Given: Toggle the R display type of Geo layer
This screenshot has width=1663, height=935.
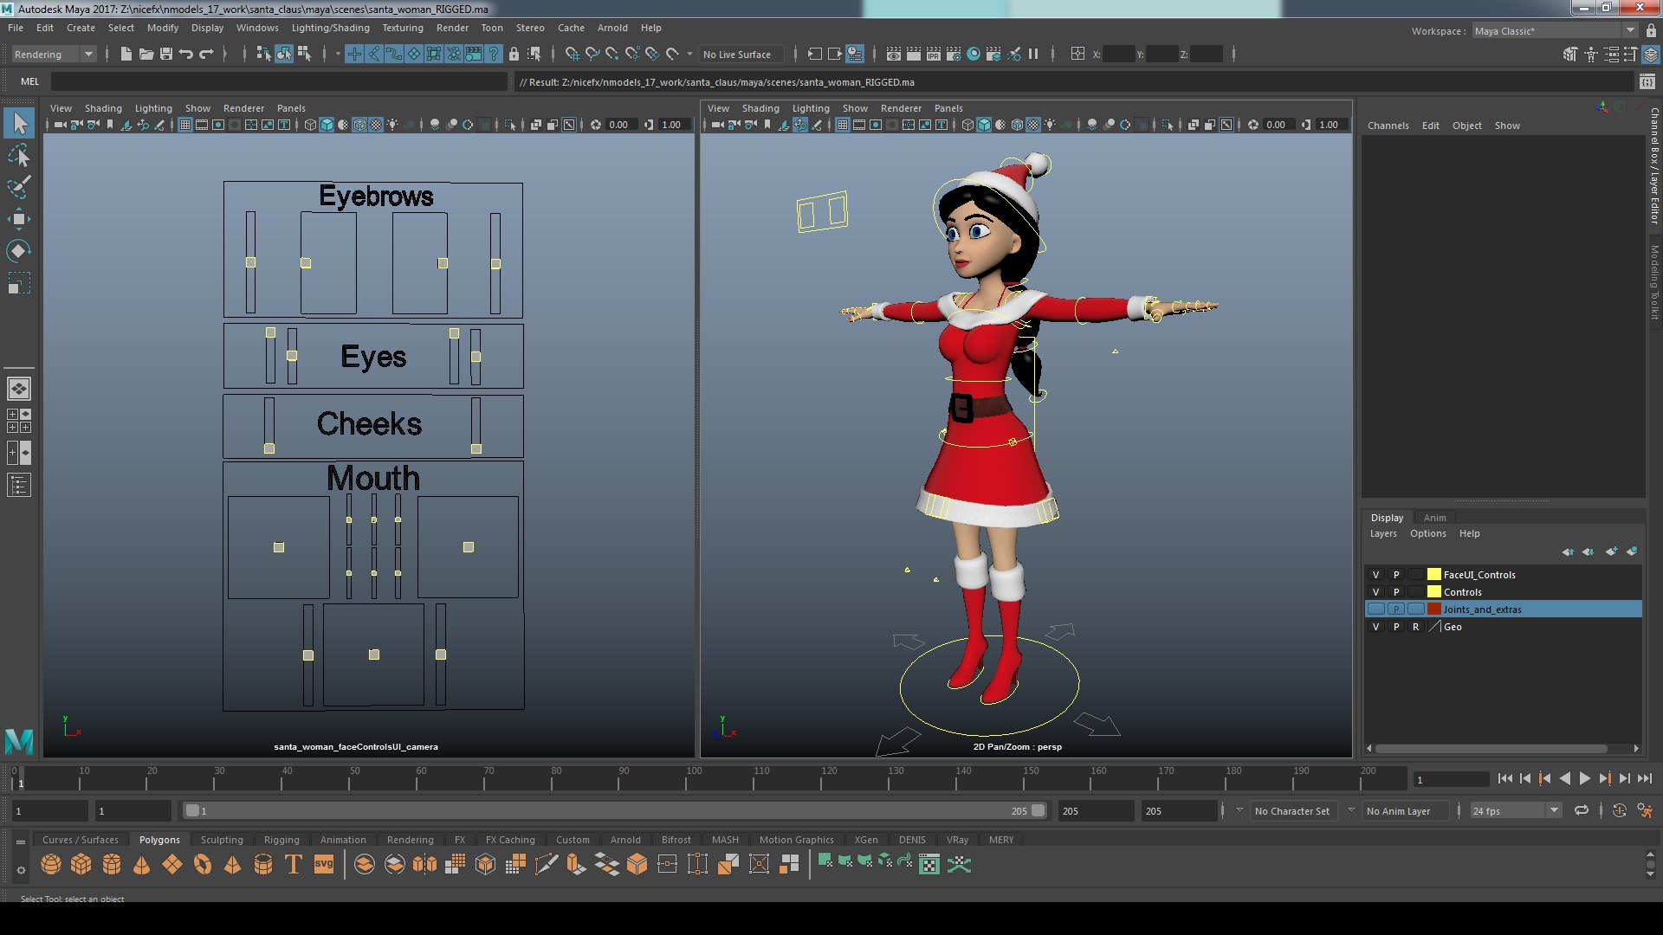Looking at the screenshot, I should coord(1415,627).
